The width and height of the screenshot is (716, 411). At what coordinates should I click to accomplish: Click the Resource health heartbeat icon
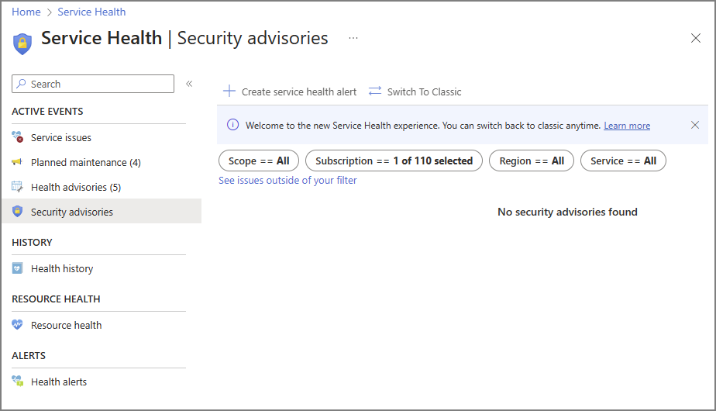pyautogui.click(x=17, y=325)
